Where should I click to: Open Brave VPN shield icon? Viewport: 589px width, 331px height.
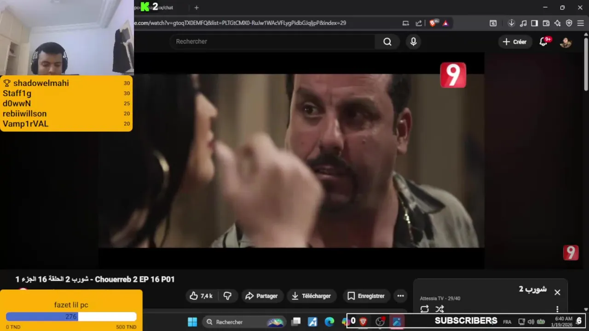[569, 23]
